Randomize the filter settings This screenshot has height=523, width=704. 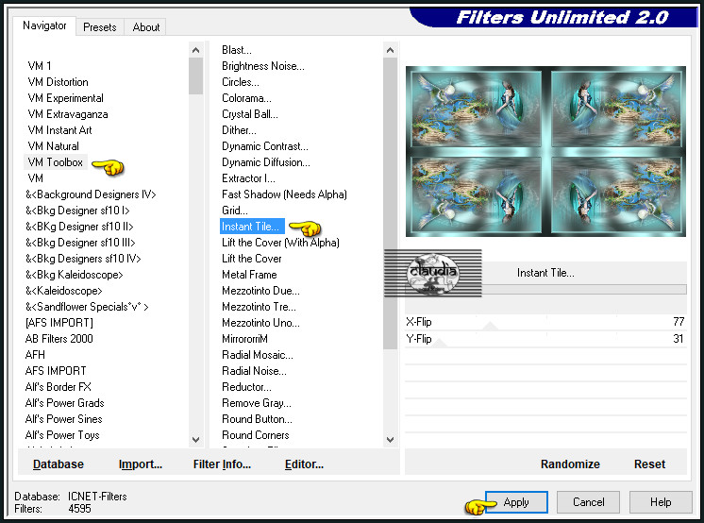(570, 464)
